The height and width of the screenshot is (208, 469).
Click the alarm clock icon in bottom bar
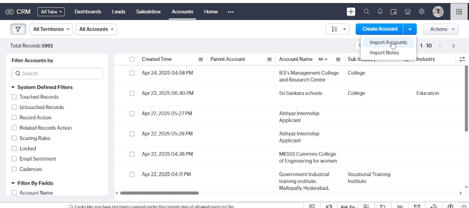pos(417,206)
